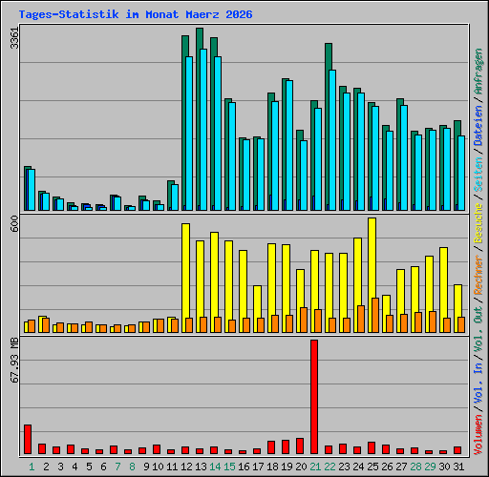Click the yellow Besuche legend label
The image size is (489, 477).
(x=478, y=223)
